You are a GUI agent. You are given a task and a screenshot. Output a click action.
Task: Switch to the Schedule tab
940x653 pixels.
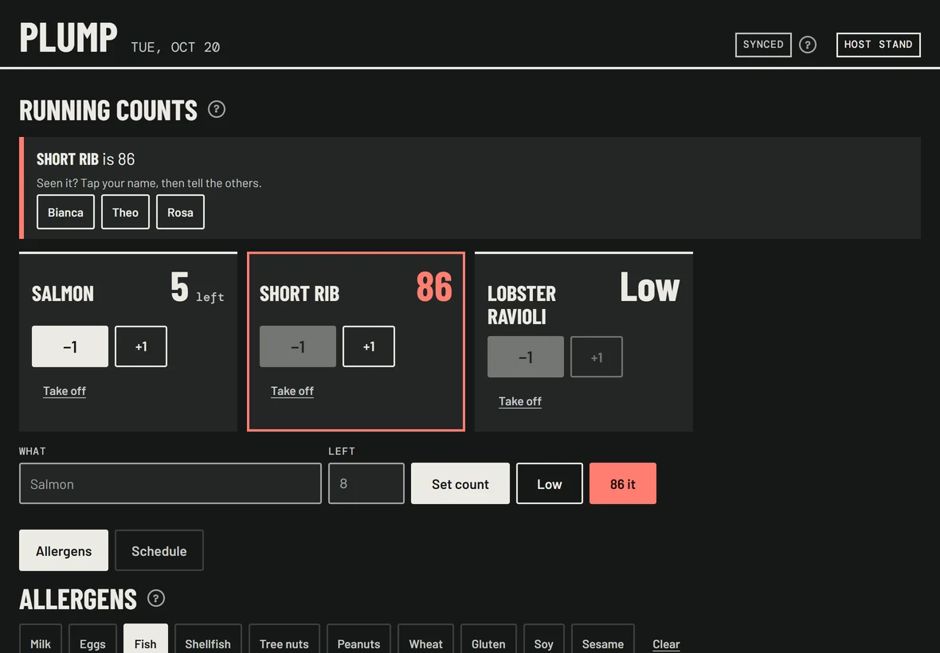click(x=159, y=550)
